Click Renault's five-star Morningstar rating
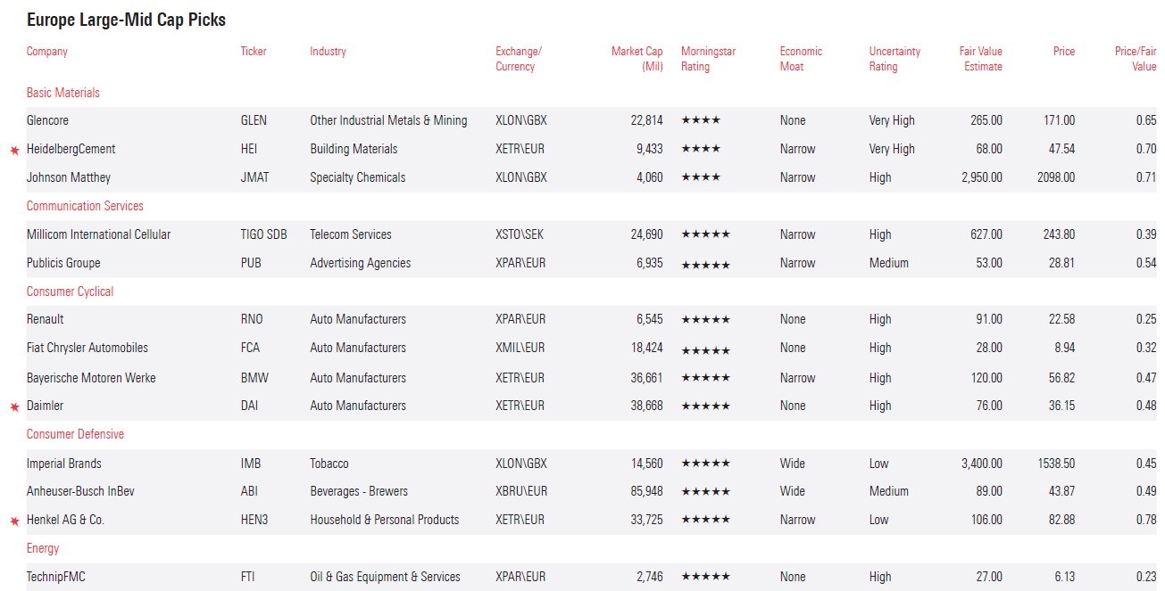The width and height of the screenshot is (1165, 591). [x=705, y=319]
